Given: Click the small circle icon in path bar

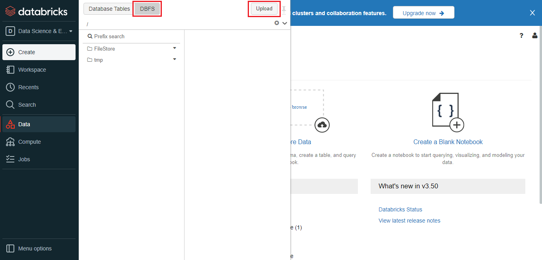Looking at the screenshot, I should click(x=277, y=23).
